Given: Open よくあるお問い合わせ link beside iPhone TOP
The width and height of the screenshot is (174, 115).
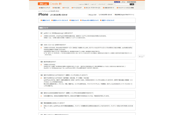Looking at the screenshot, I should pos(105,15).
